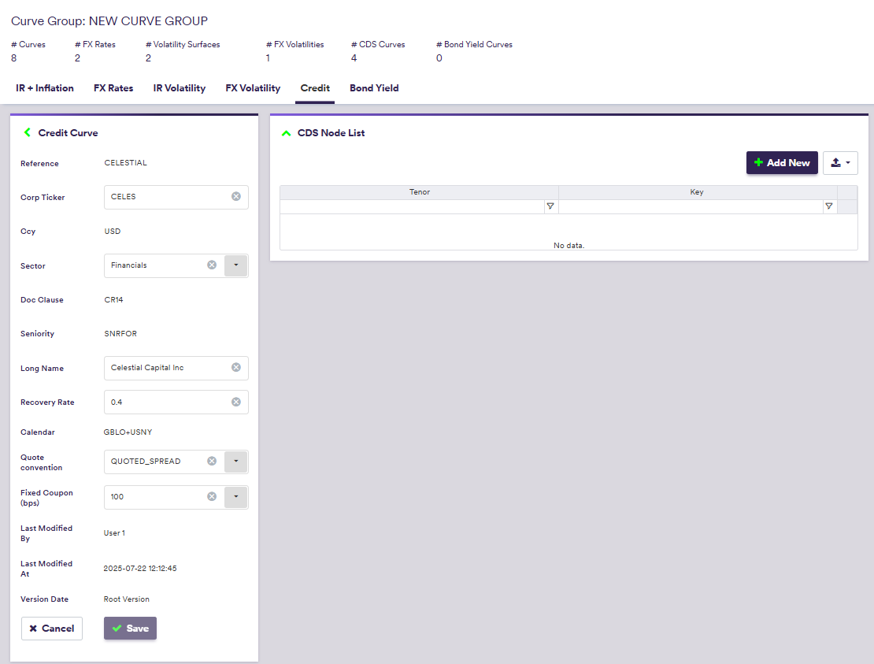Open the Key column filter

point(828,206)
